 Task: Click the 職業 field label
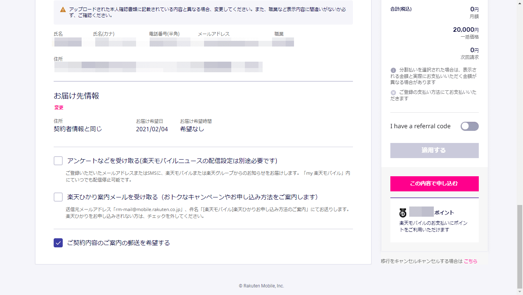pos(279,34)
